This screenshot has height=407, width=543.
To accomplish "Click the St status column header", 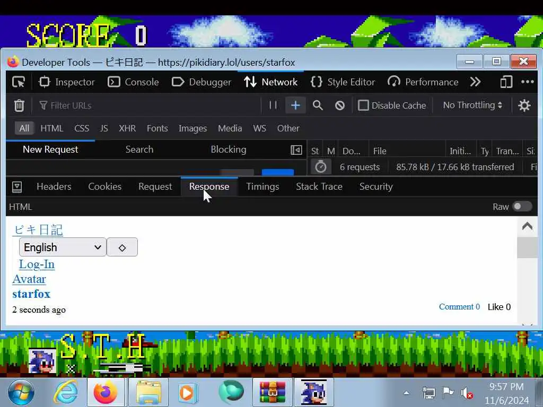I will click(x=315, y=151).
